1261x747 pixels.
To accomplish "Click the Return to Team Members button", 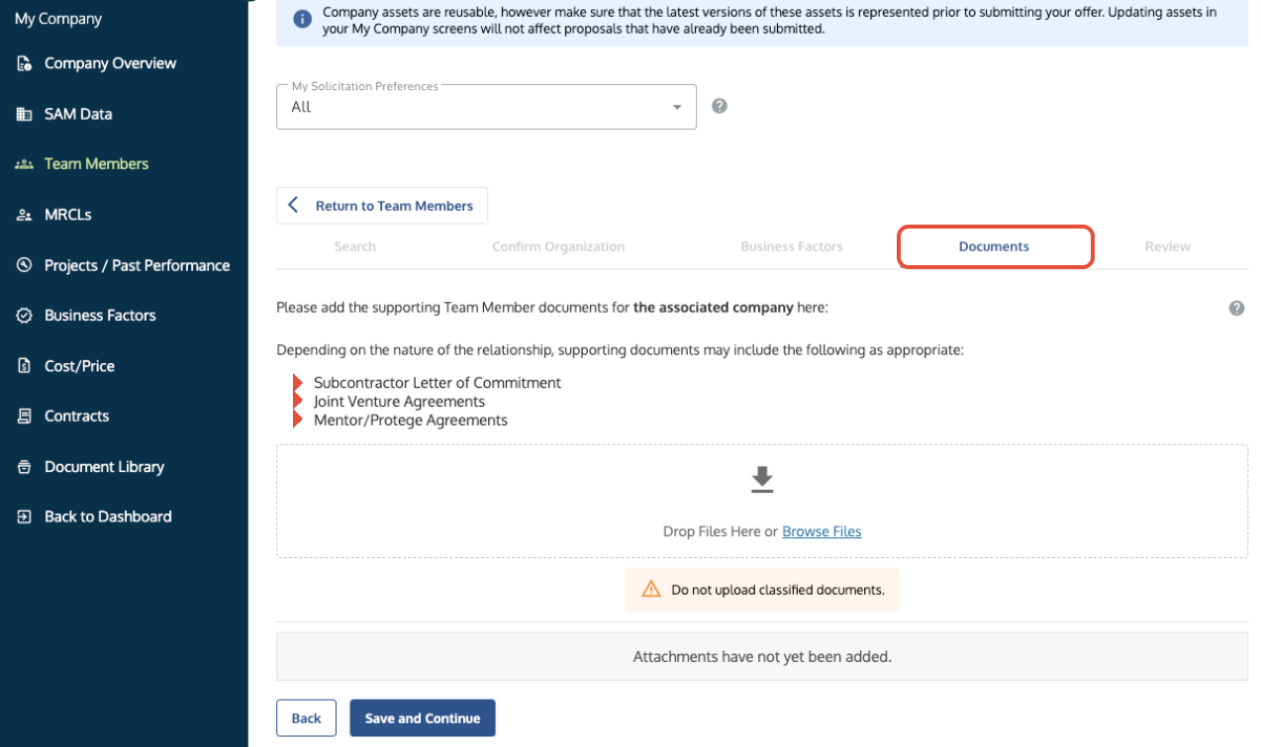I will click(382, 206).
